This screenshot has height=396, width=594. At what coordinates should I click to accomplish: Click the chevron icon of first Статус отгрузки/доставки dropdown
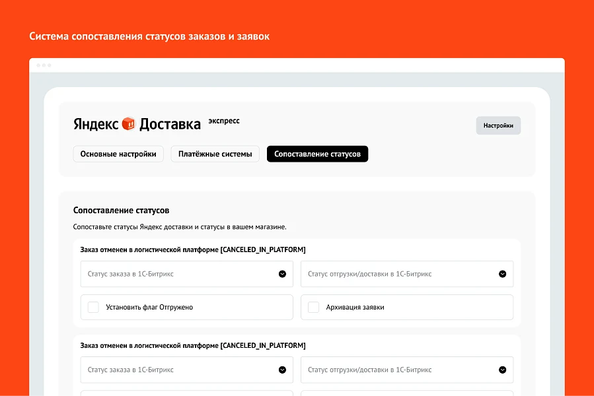pos(502,274)
